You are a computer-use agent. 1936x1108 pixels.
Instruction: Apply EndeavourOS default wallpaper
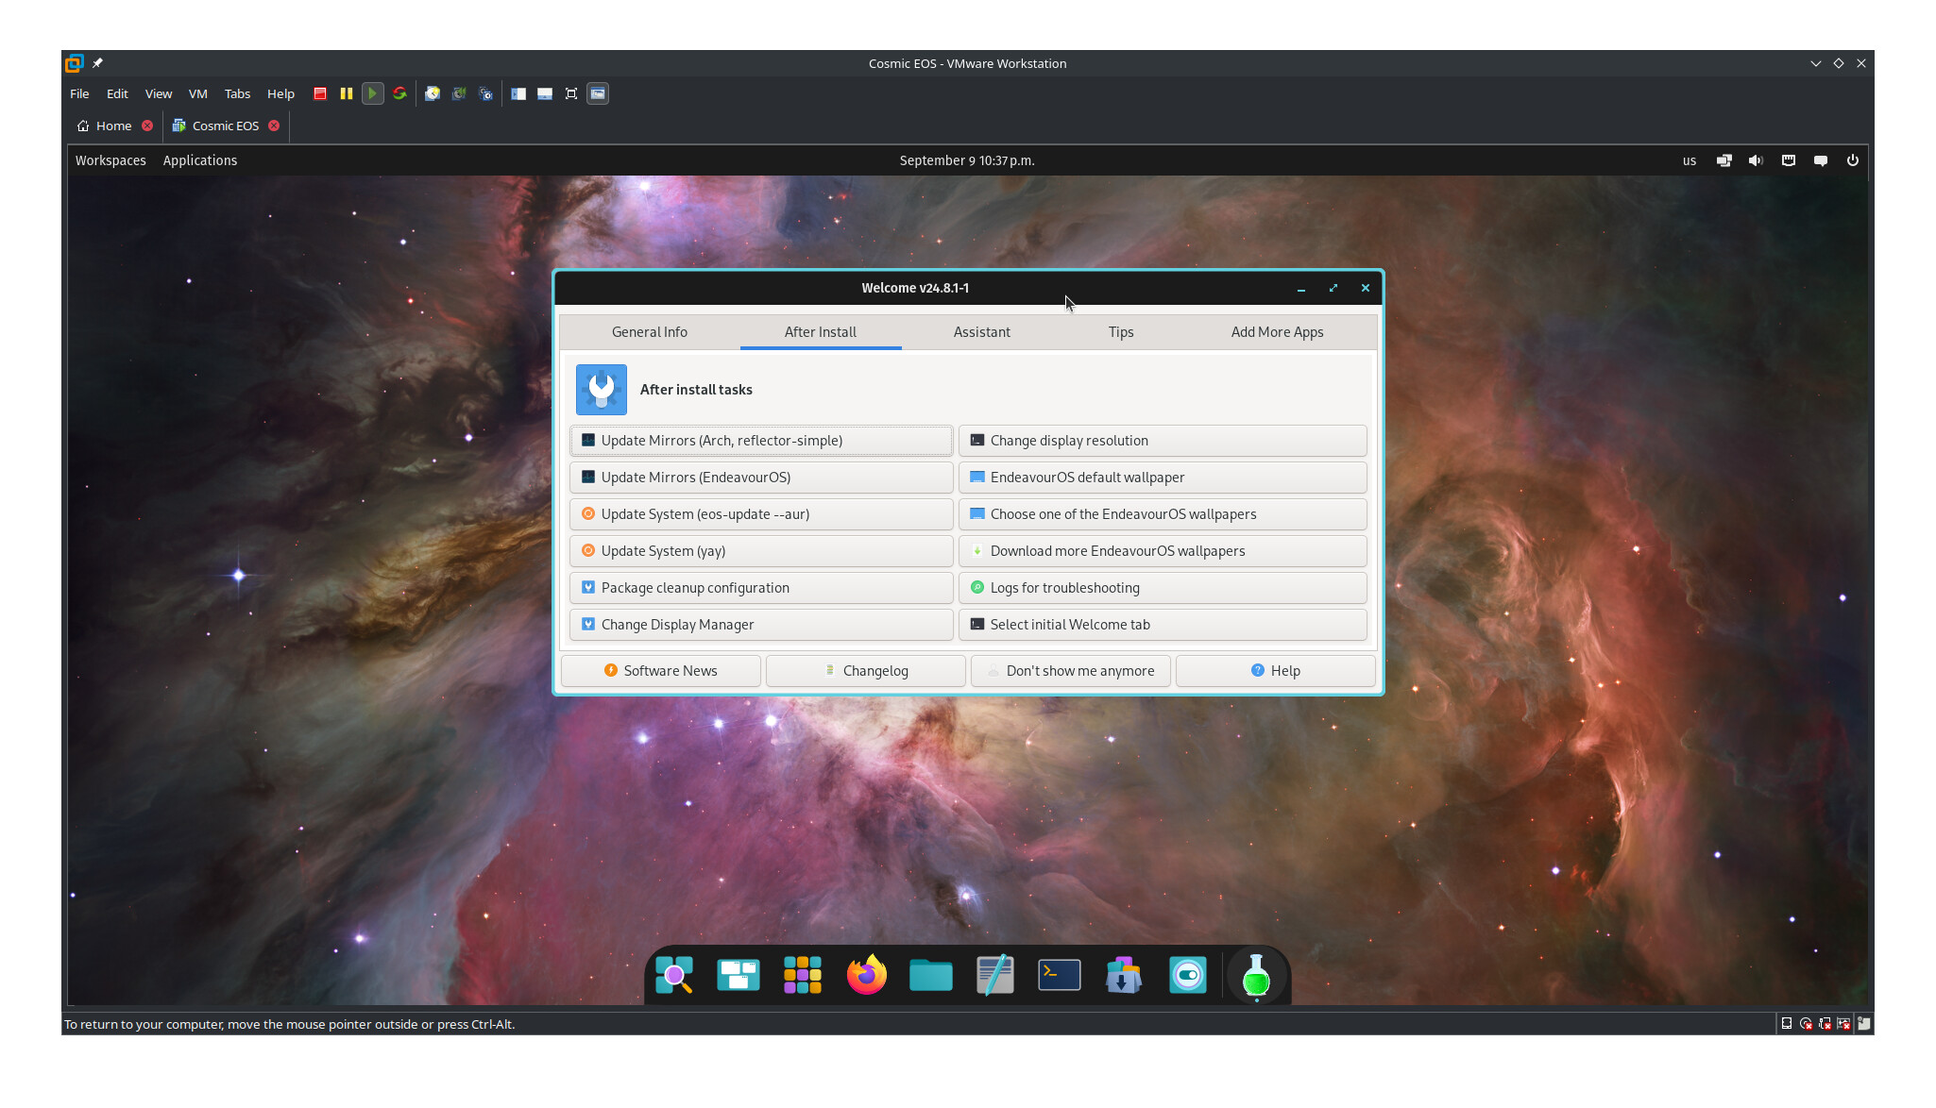click(1163, 478)
